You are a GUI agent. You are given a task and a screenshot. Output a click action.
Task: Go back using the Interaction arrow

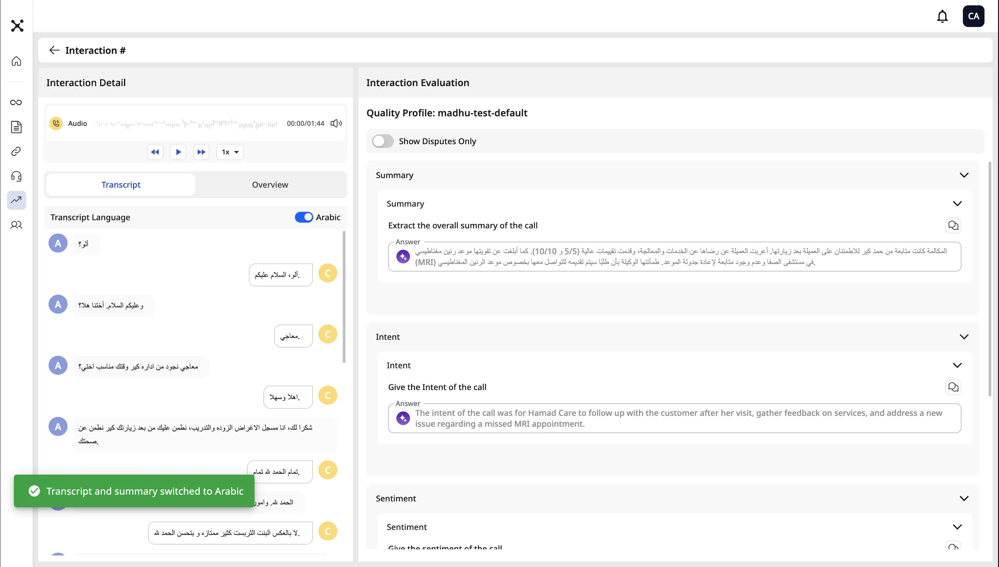click(54, 50)
